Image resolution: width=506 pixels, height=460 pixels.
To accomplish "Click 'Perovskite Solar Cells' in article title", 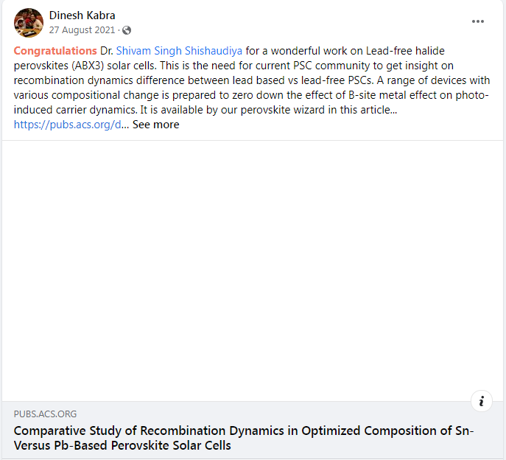I will pos(176,445).
